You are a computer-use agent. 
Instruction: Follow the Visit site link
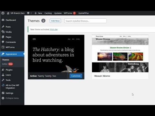(x=54, y=29)
